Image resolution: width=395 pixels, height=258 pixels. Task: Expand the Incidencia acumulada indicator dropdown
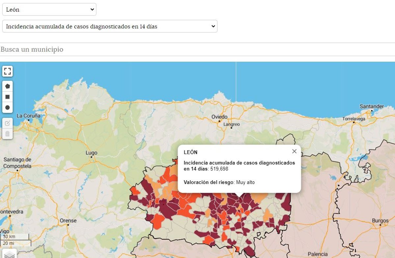click(110, 26)
